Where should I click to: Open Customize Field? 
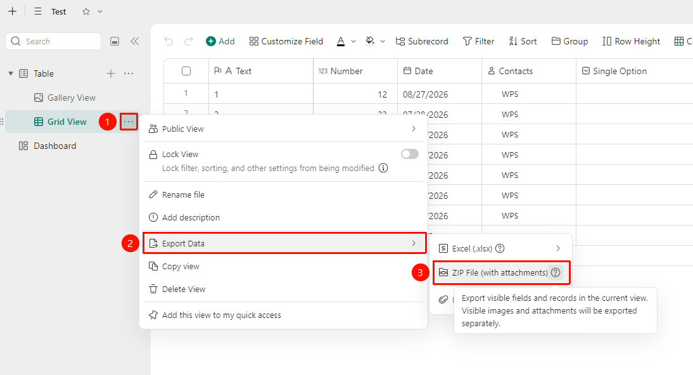[x=286, y=41]
